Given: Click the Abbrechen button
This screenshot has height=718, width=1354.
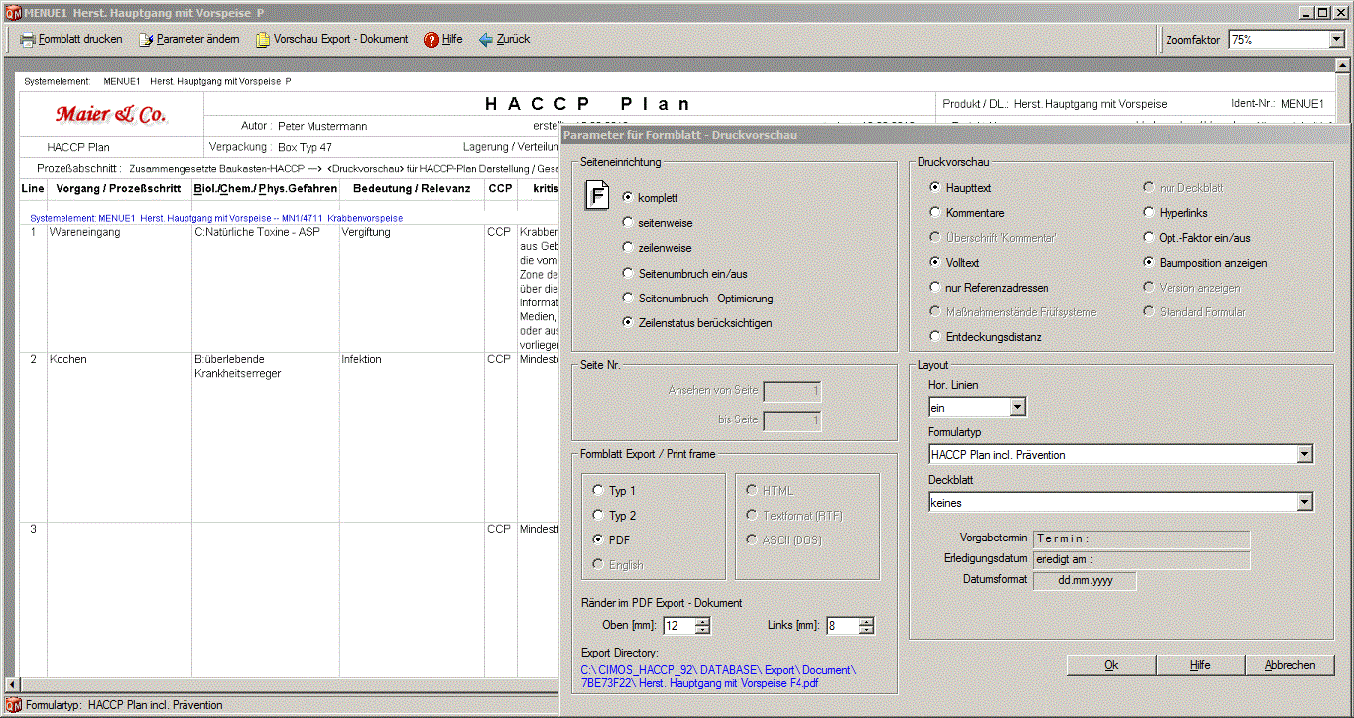Looking at the screenshot, I should [x=1290, y=665].
